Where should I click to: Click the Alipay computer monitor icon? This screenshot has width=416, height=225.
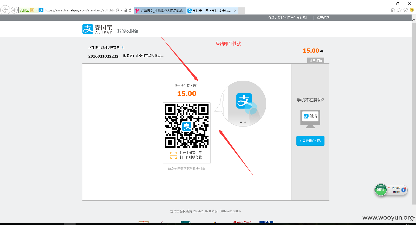[310, 119]
